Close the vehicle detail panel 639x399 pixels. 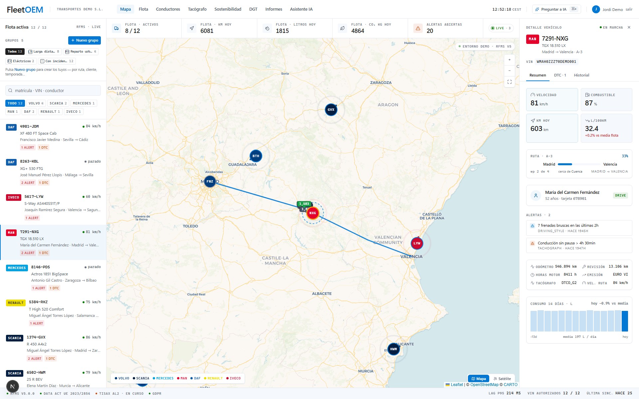629,28
